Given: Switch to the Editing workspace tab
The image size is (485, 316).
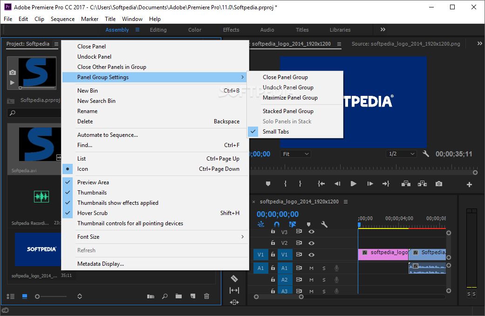Looking at the screenshot, I should pyautogui.click(x=158, y=30).
